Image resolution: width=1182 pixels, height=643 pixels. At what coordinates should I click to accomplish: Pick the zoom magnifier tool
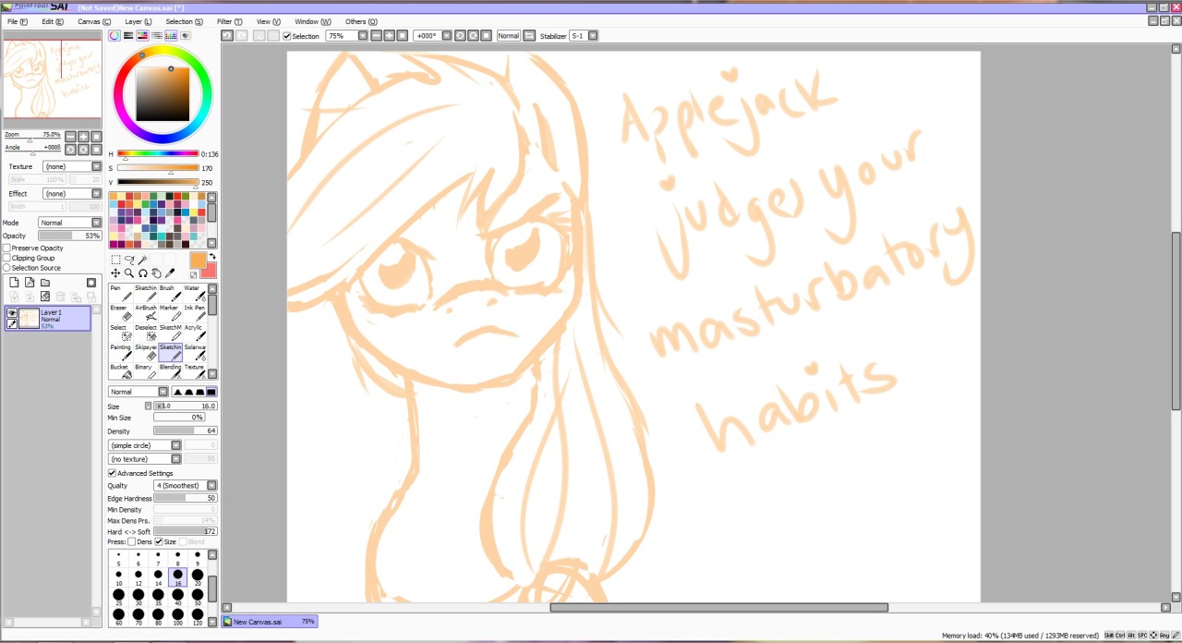[x=129, y=273]
